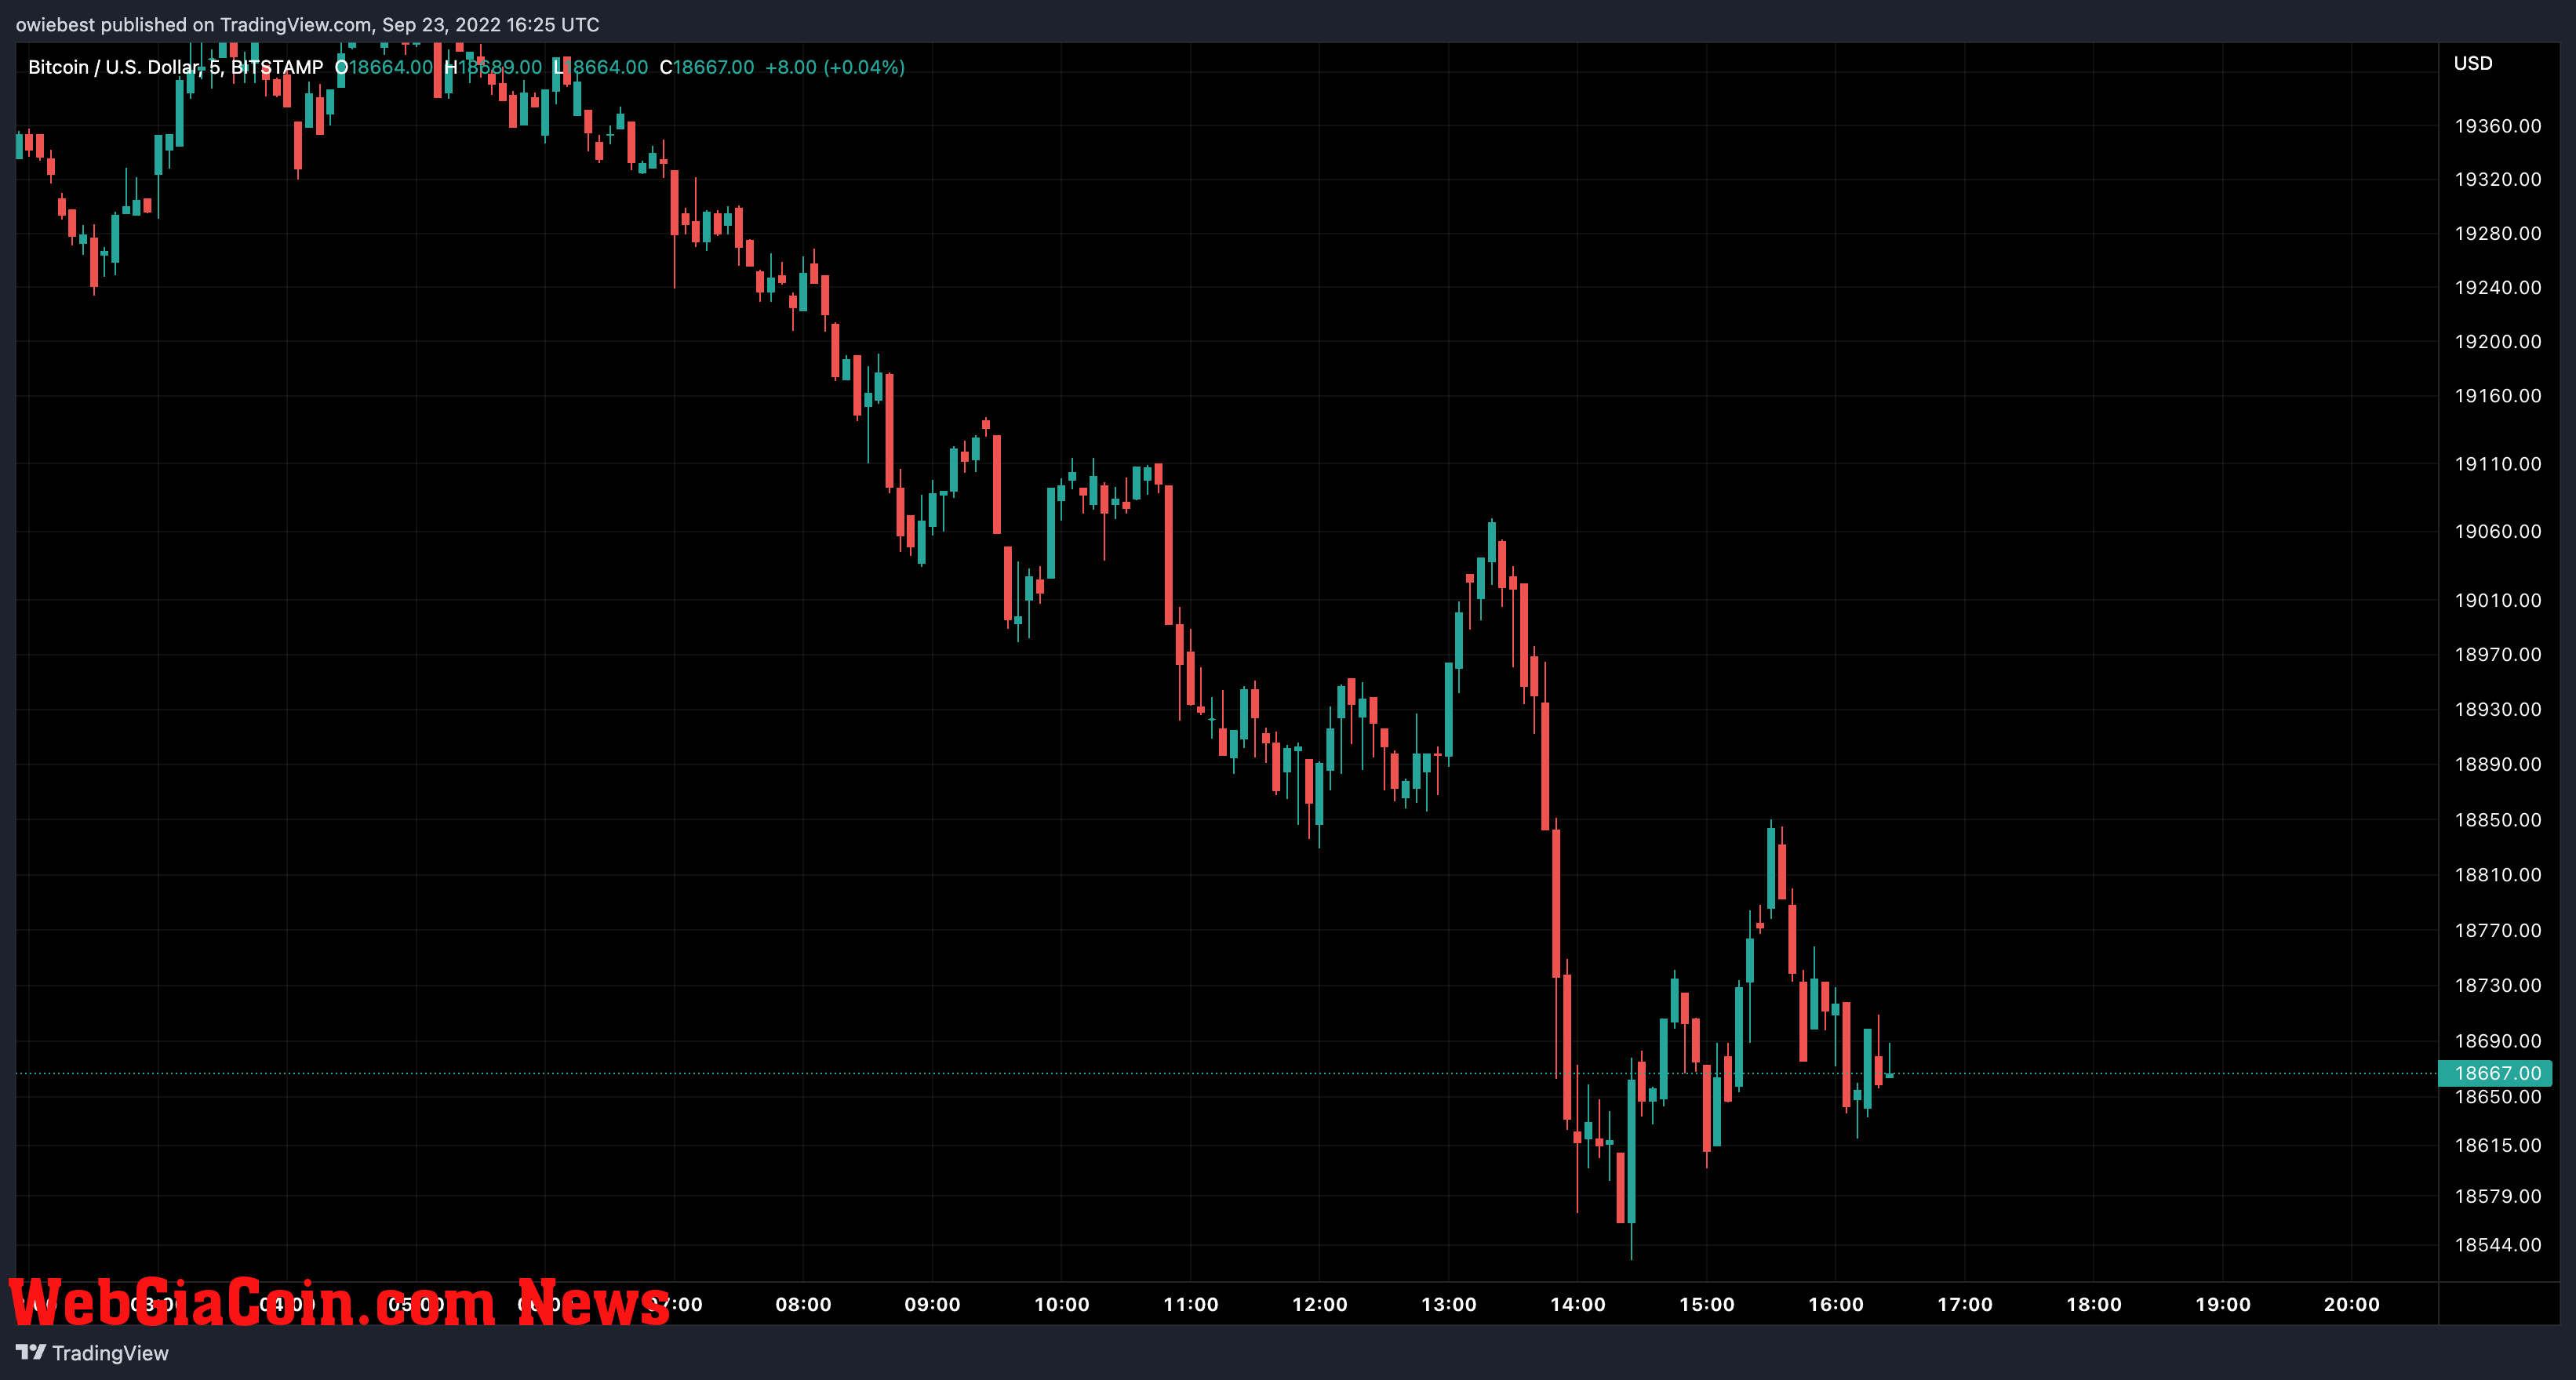Click the 18690.00 price axis label

(2497, 1041)
